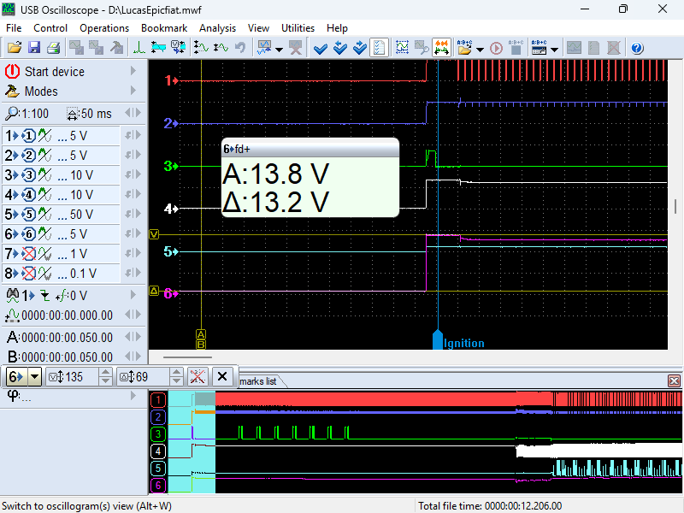Open dropdown arrow next to ABC folder icon
The height and width of the screenshot is (513, 684).
[480, 50]
